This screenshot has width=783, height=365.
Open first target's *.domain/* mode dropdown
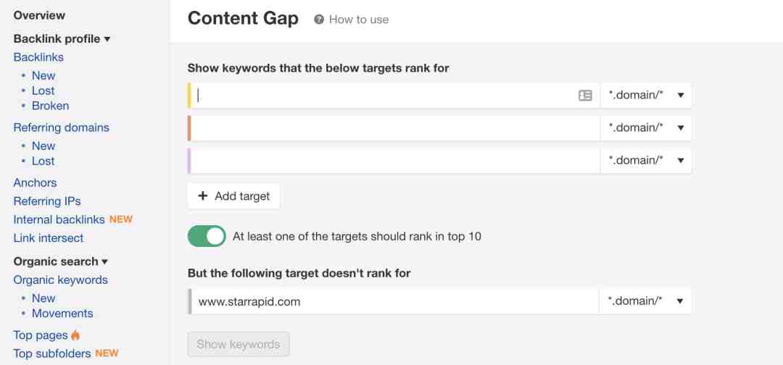[646, 96]
